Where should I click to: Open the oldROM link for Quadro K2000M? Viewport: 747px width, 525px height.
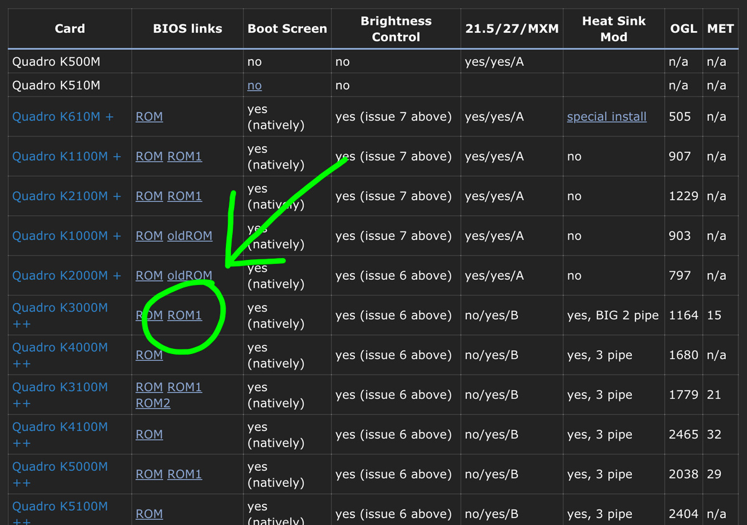[190, 276]
